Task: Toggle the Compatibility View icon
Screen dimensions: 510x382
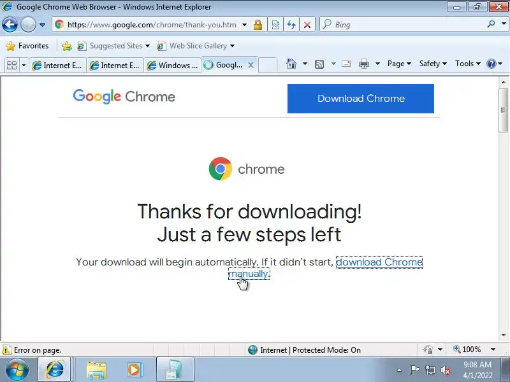Action: tap(275, 25)
